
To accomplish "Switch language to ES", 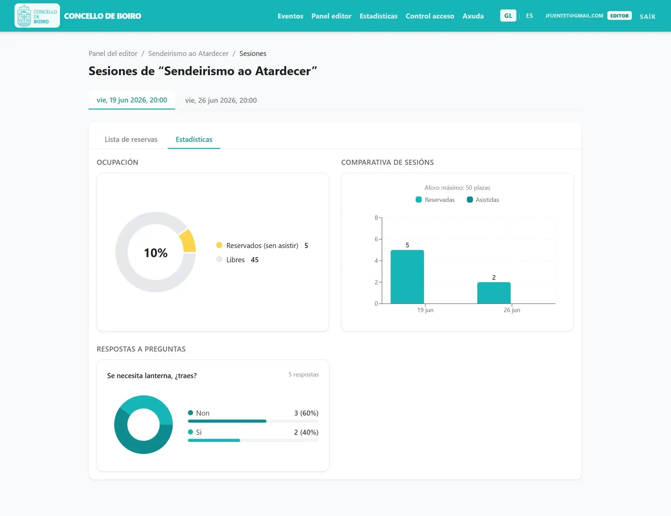I will [529, 16].
